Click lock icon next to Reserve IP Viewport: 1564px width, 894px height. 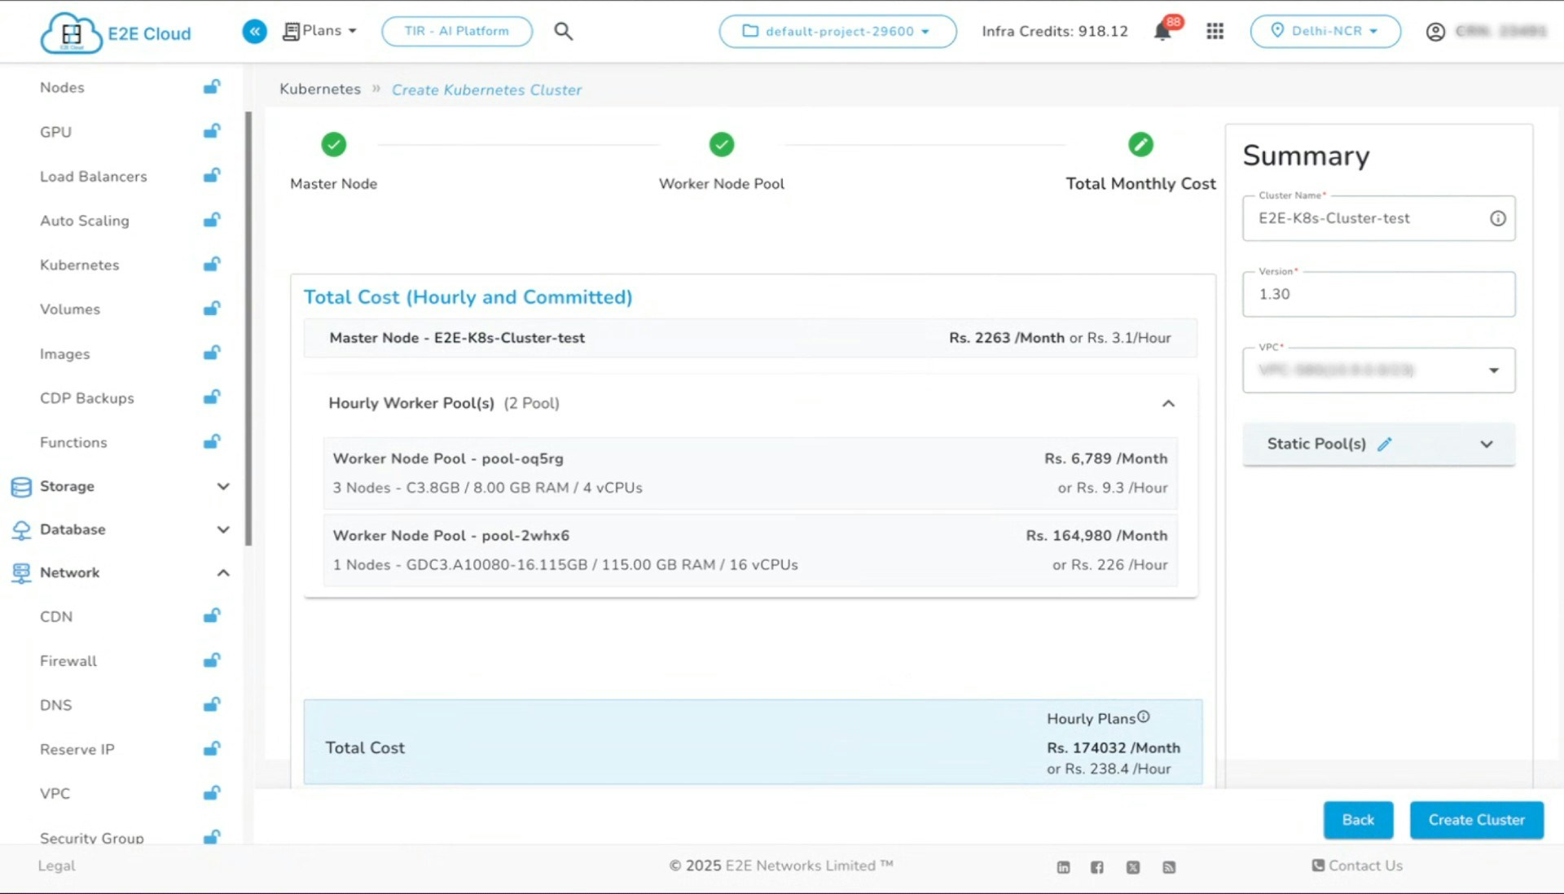click(x=212, y=748)
